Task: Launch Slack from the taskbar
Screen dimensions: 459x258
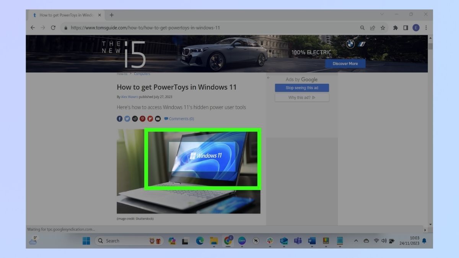Action: click(x=269, y=241)
